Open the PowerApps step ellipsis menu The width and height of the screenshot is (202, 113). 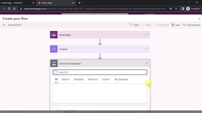pyautogui.click(x=146, y=35)
